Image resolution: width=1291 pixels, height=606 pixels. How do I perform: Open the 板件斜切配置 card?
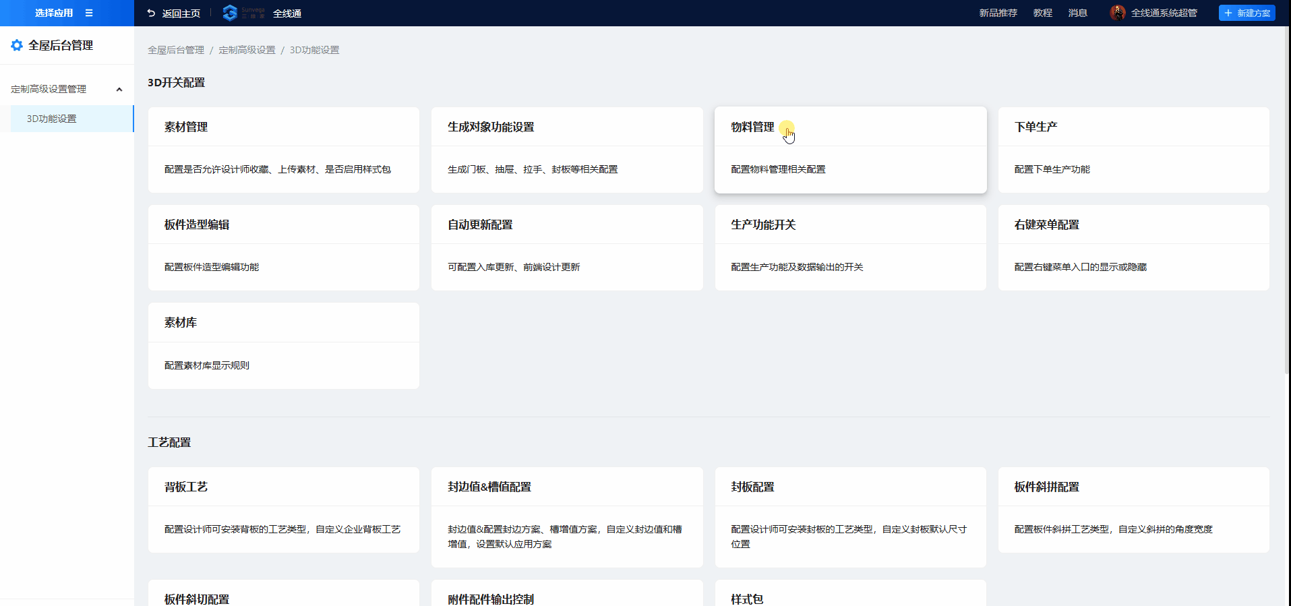(284, 593)
